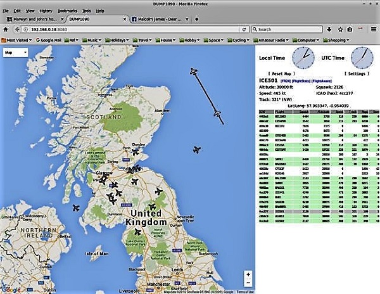Expand the Hobby bookmarks folder
Screen dimensions: 380x294
189,40
